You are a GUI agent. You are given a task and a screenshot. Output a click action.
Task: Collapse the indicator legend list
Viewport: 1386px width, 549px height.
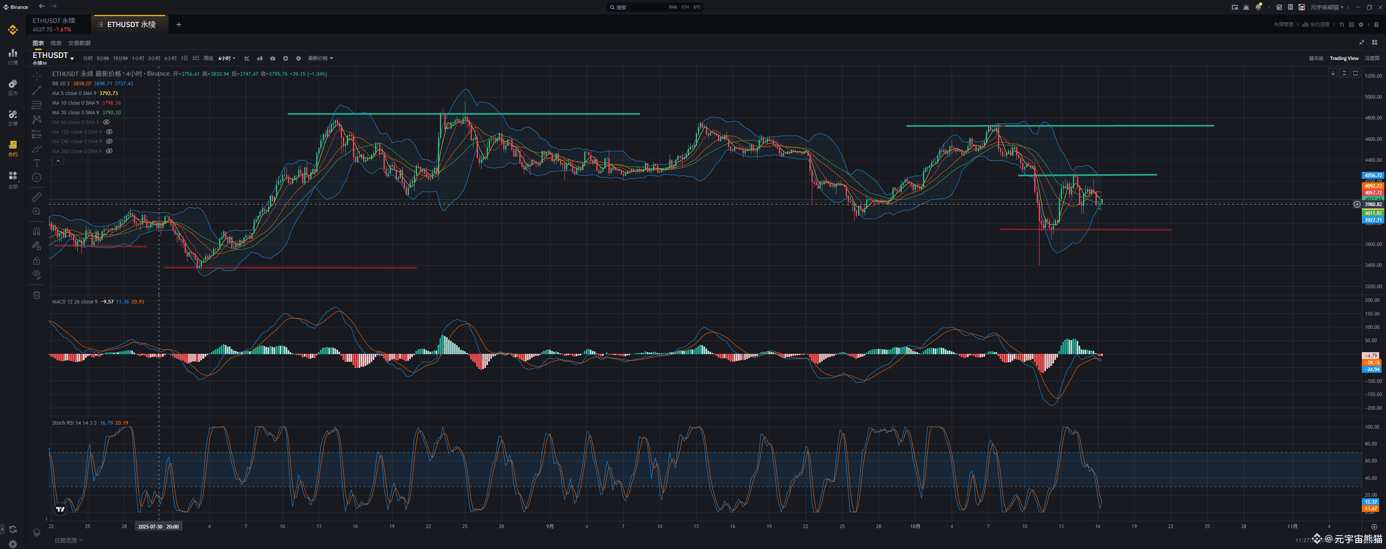(58, 161)
